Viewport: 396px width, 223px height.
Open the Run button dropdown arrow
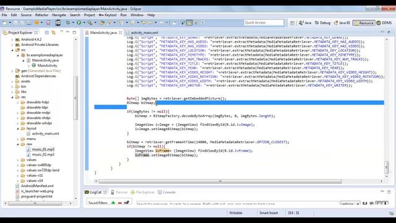click(x=84, y=23)
